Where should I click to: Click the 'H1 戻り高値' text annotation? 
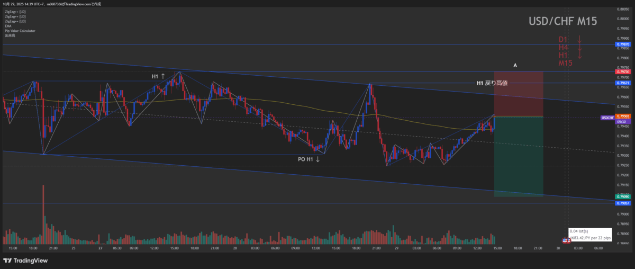492,84
